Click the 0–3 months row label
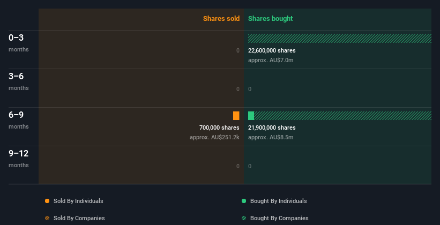The width and height of the screenshot is (440, 225). [19, 43]
